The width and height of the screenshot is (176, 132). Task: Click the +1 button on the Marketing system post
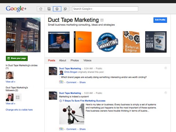click(61, 129)
